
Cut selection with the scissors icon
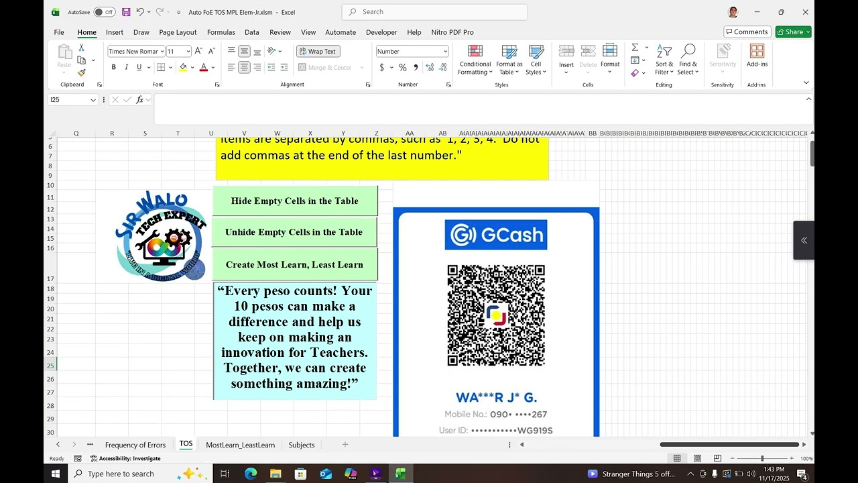tap(81, 48)
